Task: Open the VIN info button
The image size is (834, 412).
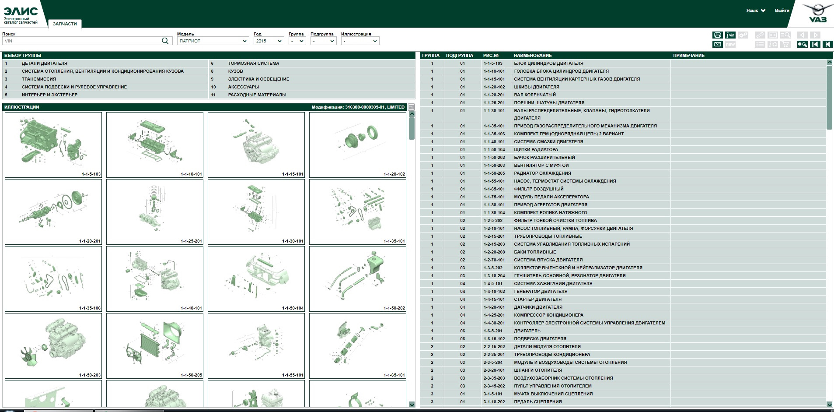Action: coord(730,35)
